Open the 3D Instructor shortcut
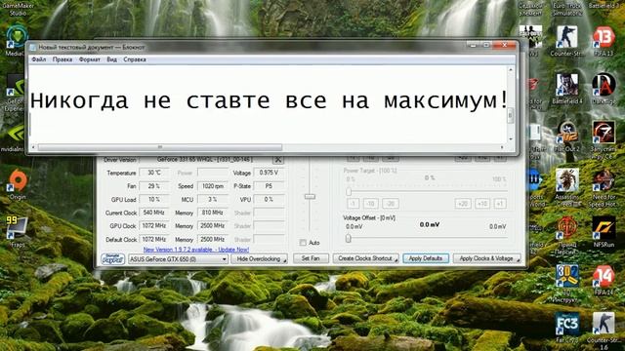Viewport: 625px width, 351px height. 566,276
